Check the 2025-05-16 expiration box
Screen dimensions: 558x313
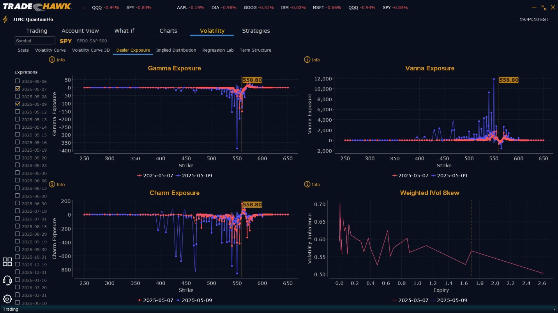pyautogui.click(x=17, y=142)
